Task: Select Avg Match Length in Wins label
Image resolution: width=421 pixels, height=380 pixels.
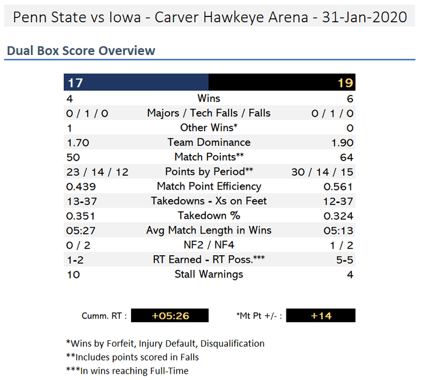Action: pyautogui.click(x=209, y=230)
